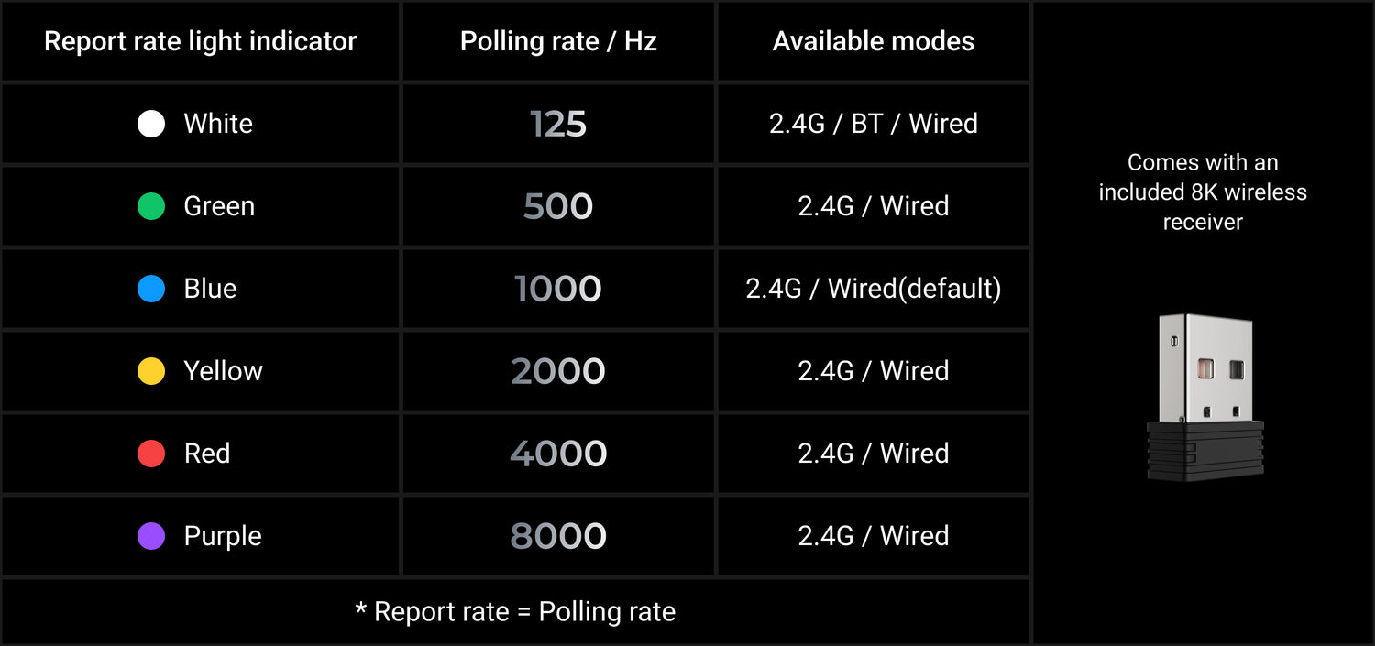Click the '8K wireless receiver' caption text
The height and width of the screenshot is (646, 1375).
coord(1203,192)
